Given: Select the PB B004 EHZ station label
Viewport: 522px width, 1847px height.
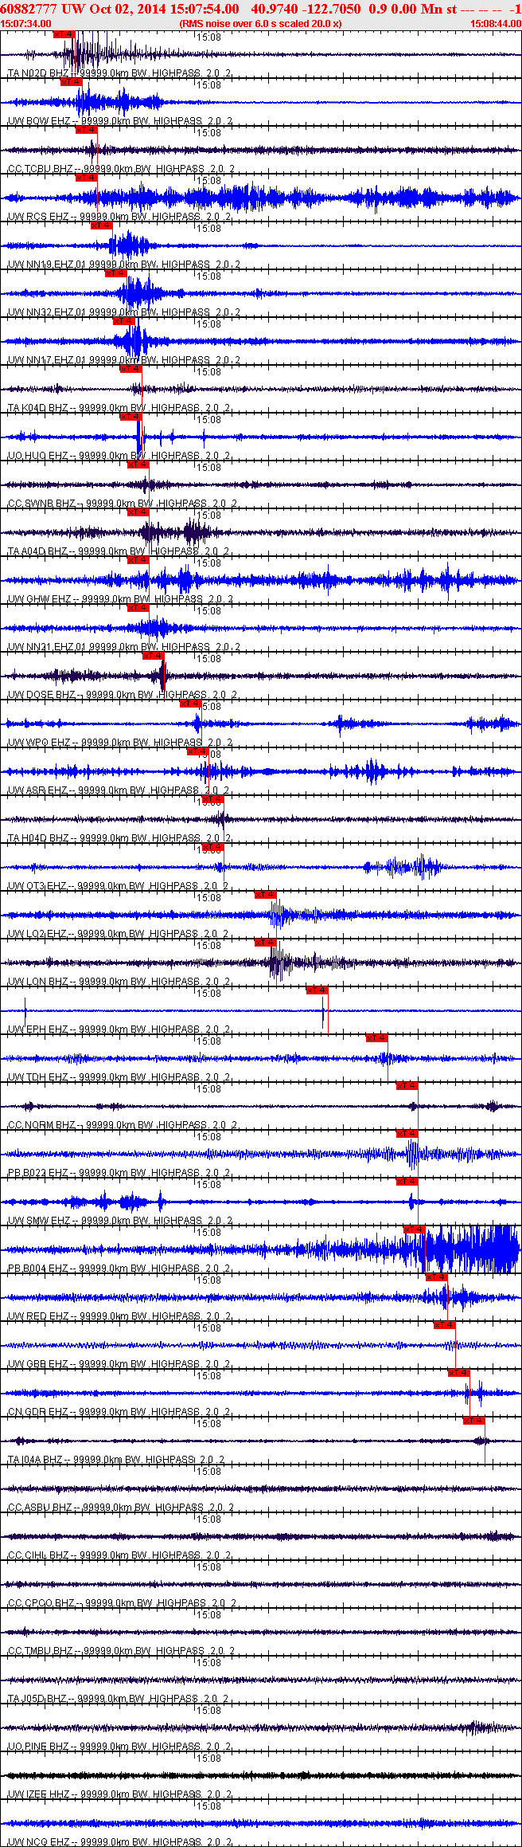Looking at the screenshot, I should (x=119, y=1269).
